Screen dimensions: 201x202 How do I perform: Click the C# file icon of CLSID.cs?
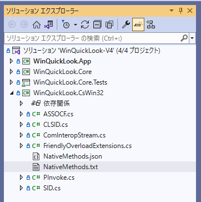click(x=36, y=125)
